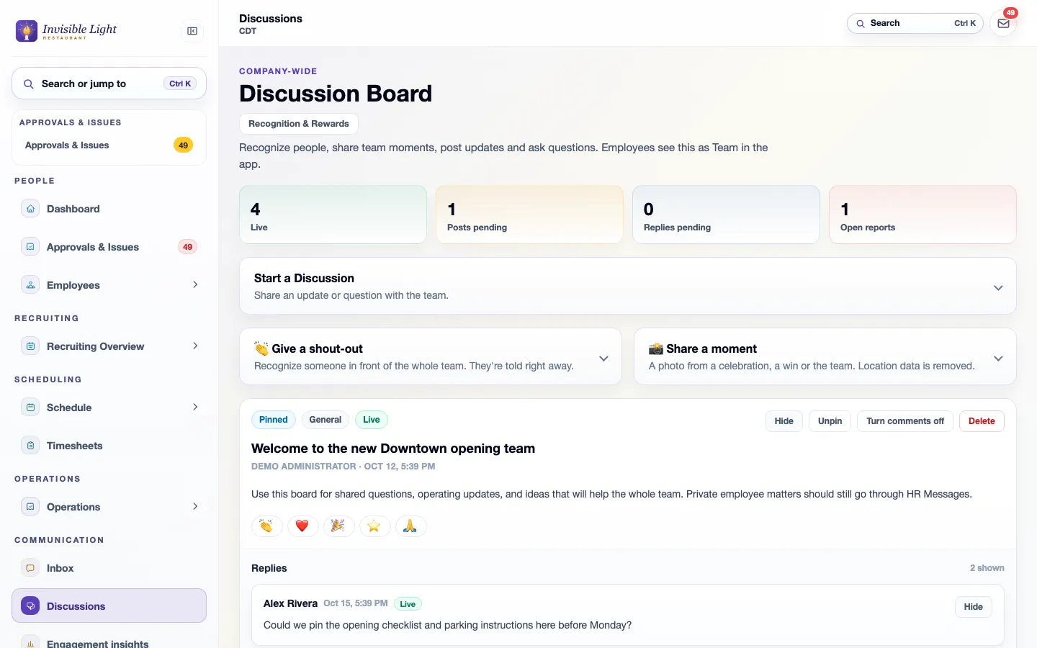Turn comments off on the post

click(x=905, y=421)
